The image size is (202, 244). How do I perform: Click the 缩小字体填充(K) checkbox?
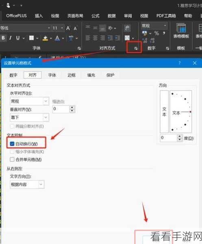pyautogui.click(x=12, y=152)
